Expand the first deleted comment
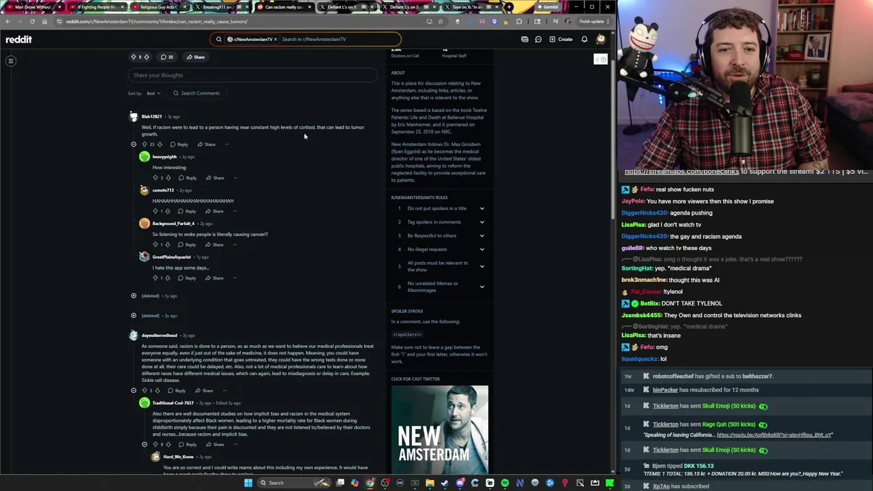The height and width of the screenshot is (491, 873). [x=134, y=296]
